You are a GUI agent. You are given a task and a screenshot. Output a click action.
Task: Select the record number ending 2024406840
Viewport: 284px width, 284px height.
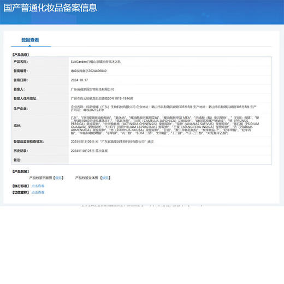click(88, 71)
